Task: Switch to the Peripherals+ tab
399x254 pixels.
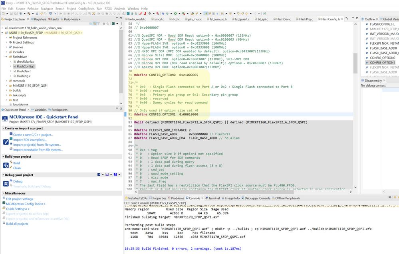Action: pyautogui.click(x=70, y=19)
